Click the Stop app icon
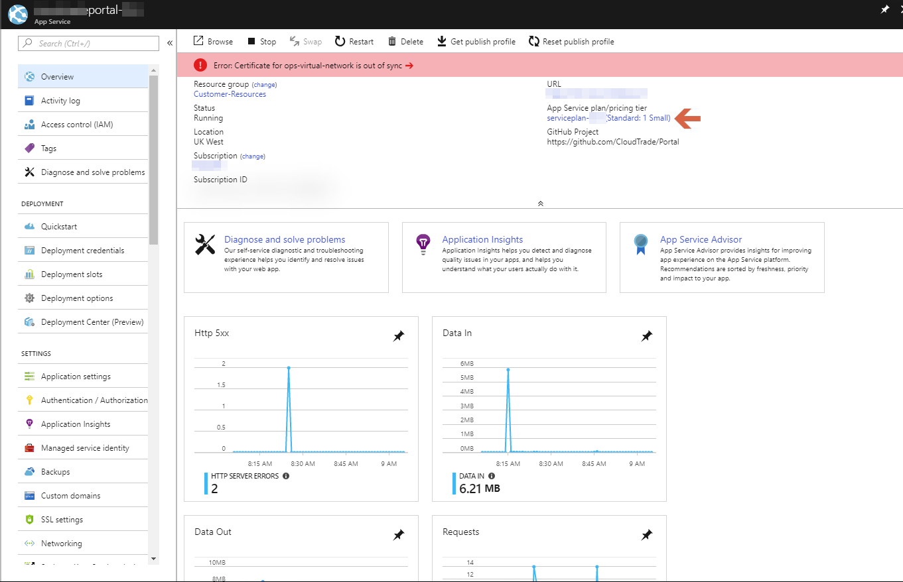Screen dimensions: 903x582 tap(251, 42)
